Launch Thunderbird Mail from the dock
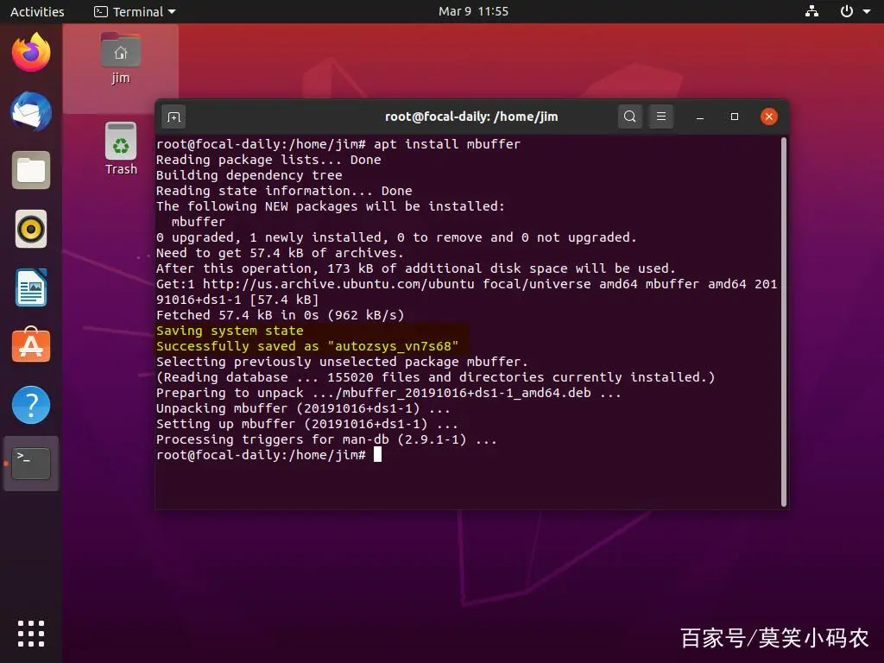 click(x=31, y=111)
